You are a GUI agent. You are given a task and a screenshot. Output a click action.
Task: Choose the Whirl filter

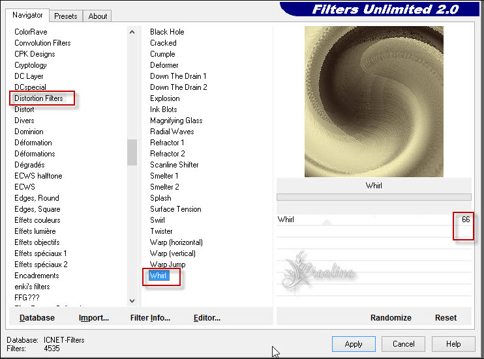(159, 276)
